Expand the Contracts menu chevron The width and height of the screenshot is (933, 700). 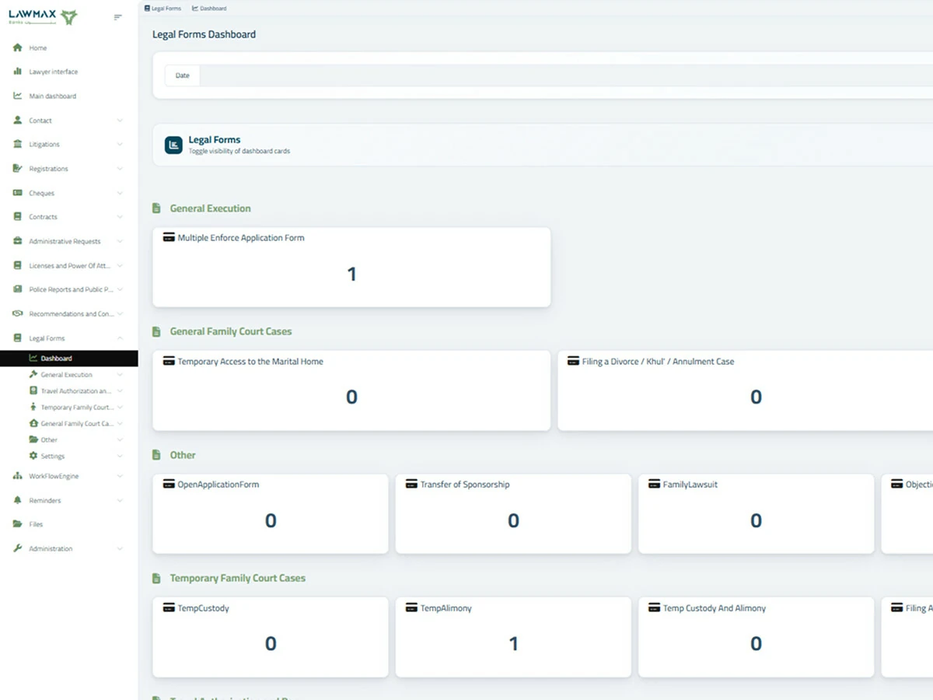120,217
